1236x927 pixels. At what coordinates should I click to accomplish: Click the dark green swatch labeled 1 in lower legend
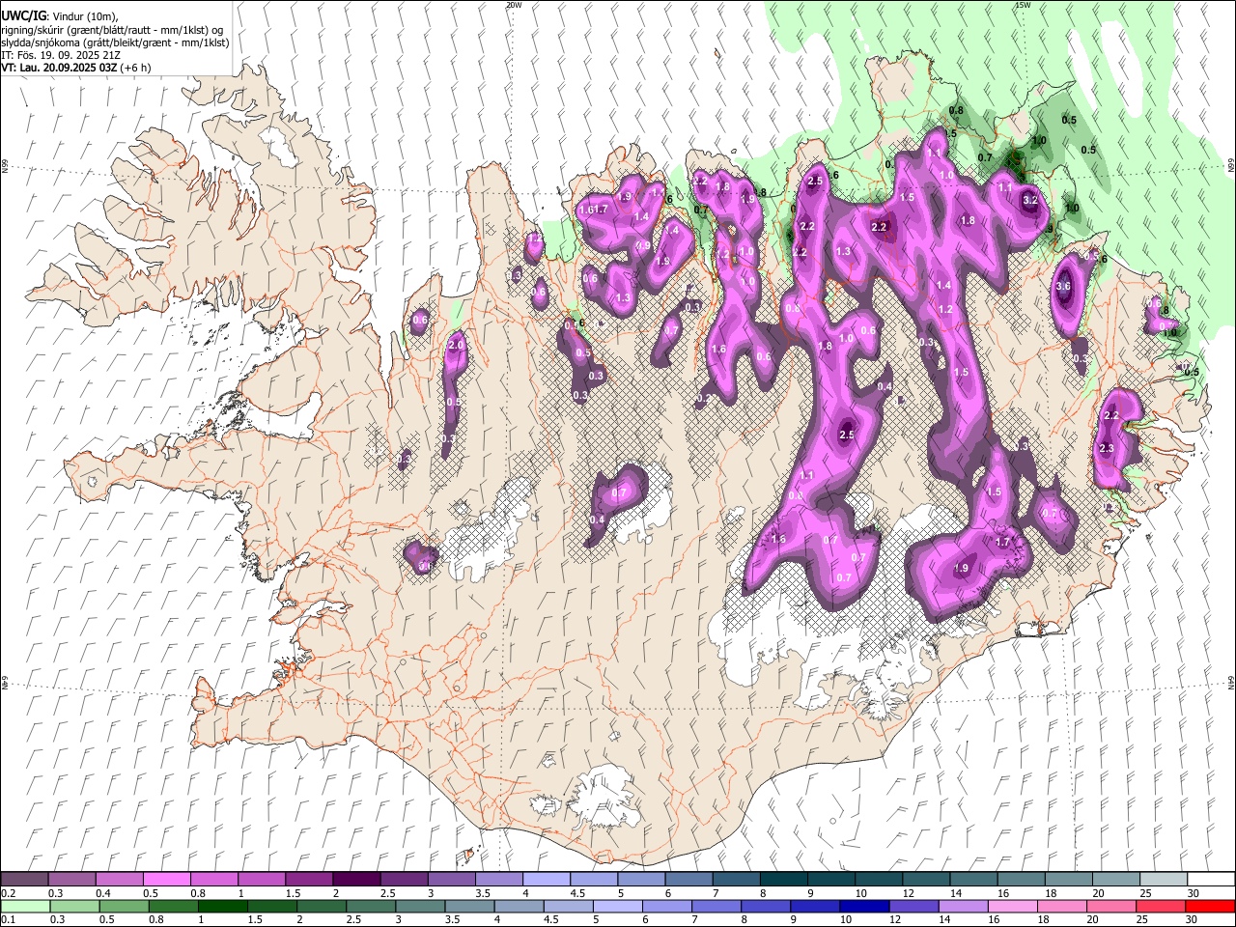pos(222,907)
